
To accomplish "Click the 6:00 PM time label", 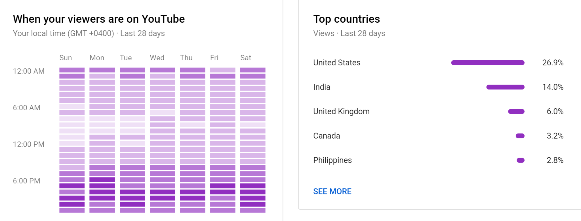I will tap(26, 181).
